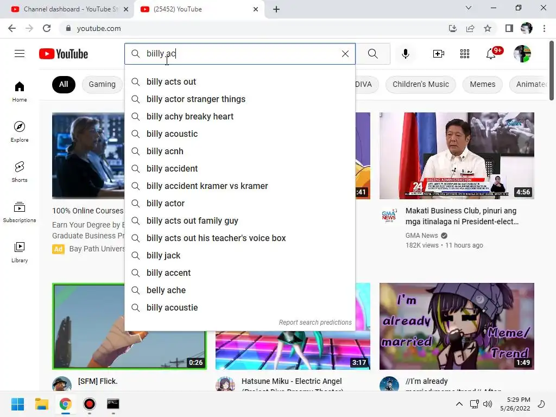Choose suggestion 'billy acts out family guy'
556x417 pixels.
239,220
